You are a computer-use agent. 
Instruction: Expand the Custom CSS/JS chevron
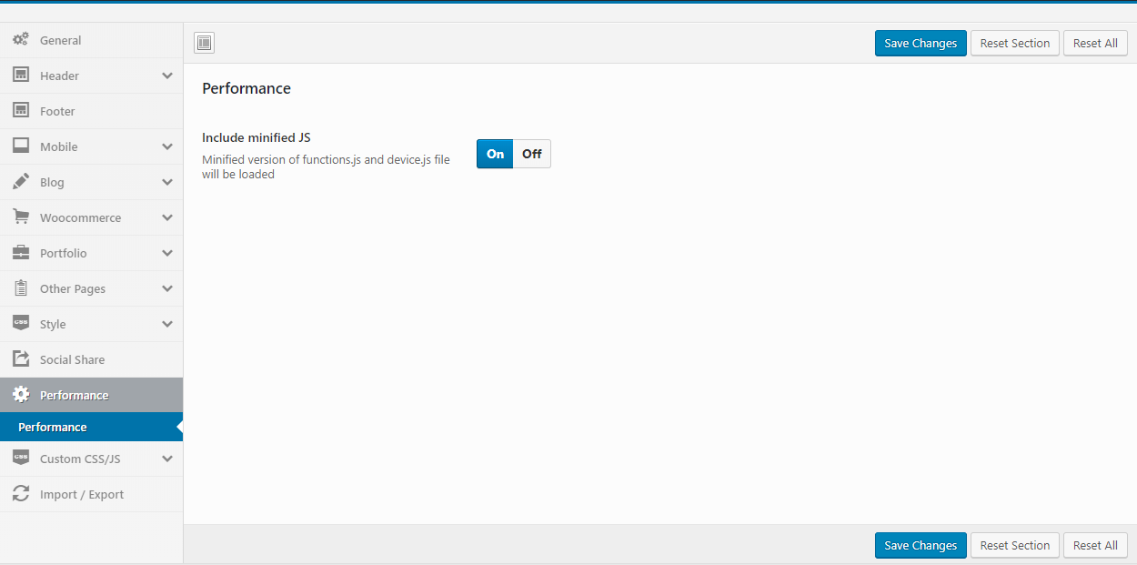point(167,459)
